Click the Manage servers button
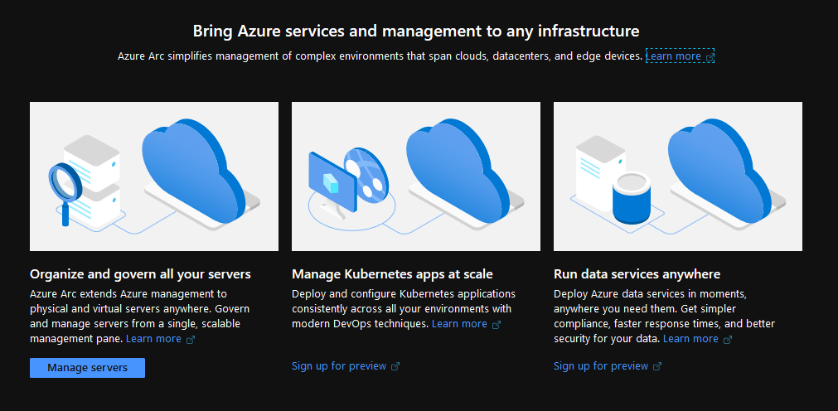 pyautogui.click(x=87, y=368)
